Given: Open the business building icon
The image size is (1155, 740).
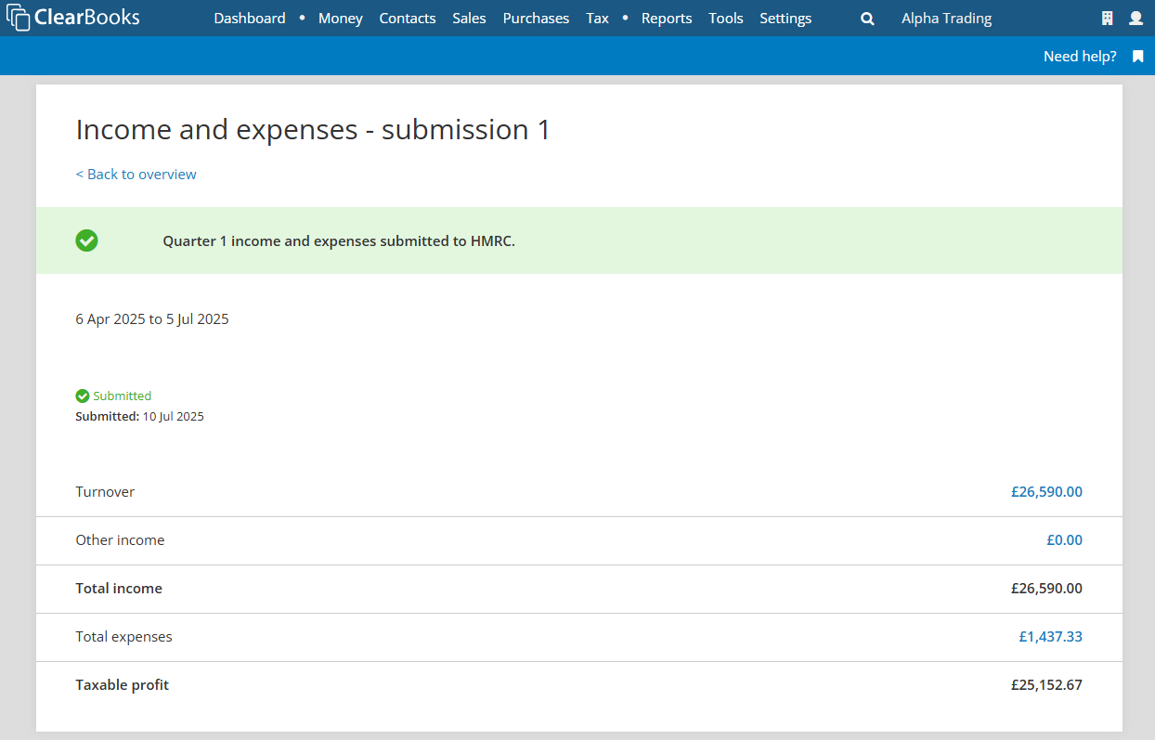Looking at the screenshot, I should (1107, 19).
